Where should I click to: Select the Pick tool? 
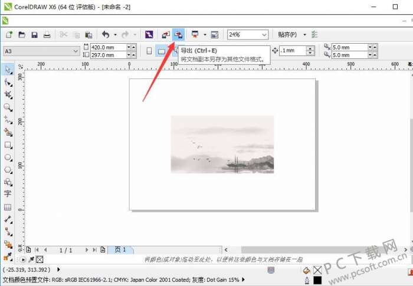(8, 70)
